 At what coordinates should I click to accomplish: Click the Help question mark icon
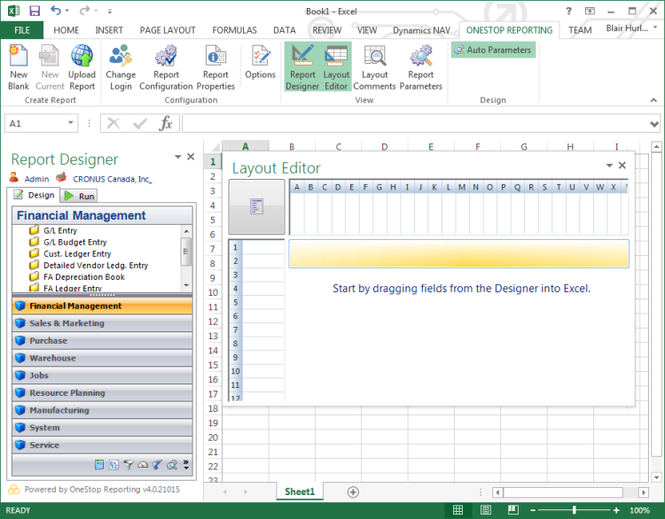[568, 11]
